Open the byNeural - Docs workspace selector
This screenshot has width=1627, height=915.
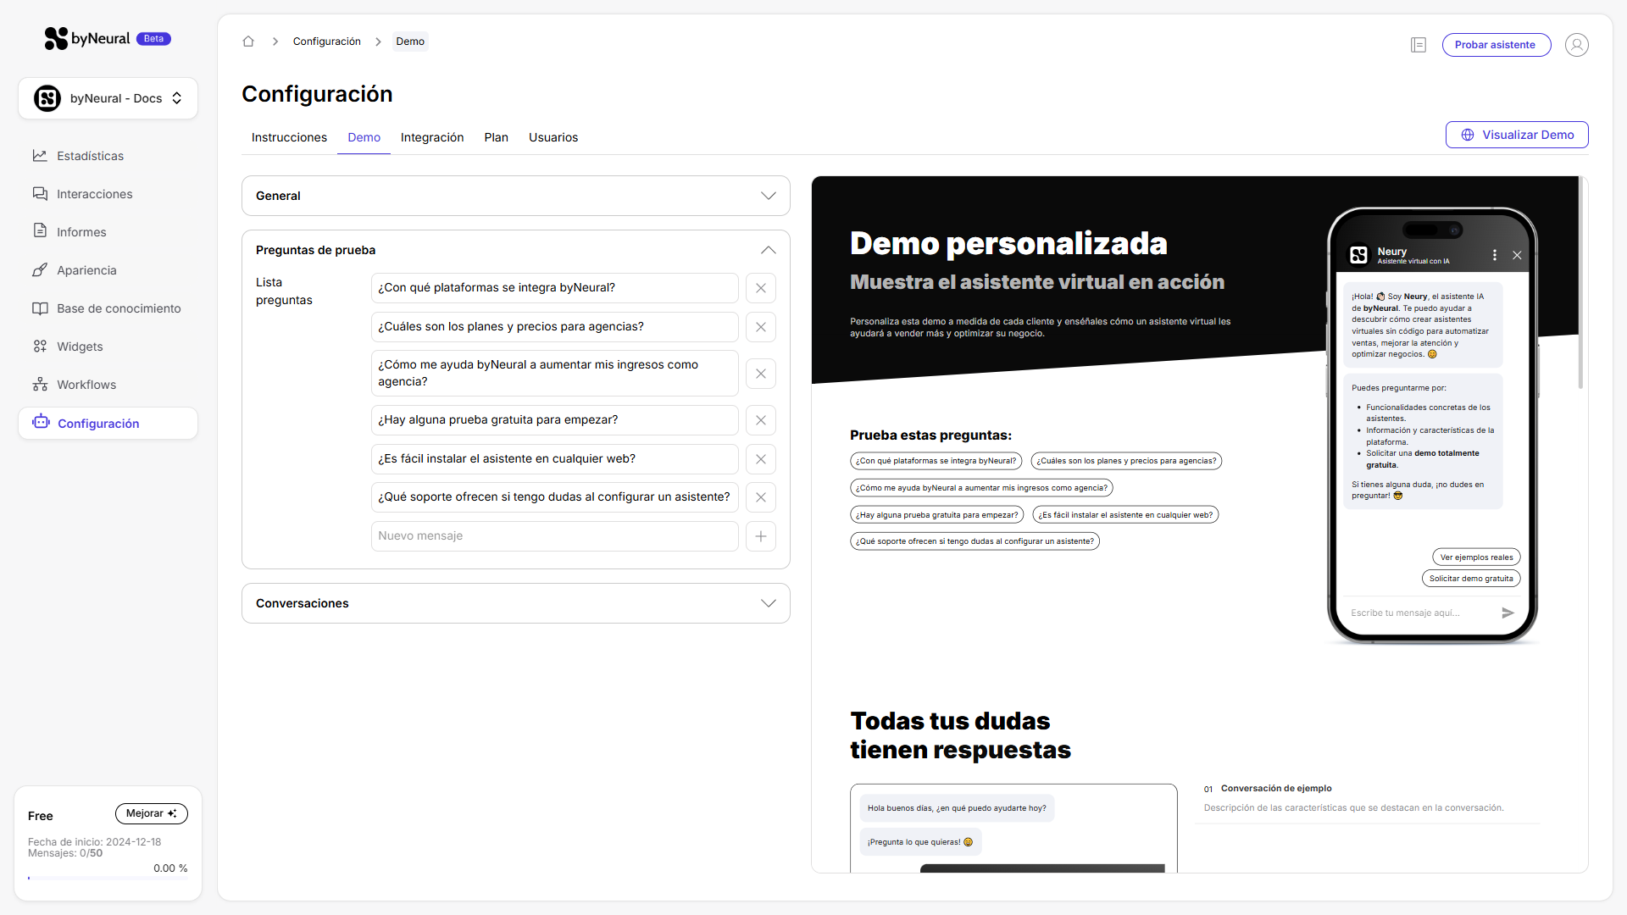click(x=108, y=98)
